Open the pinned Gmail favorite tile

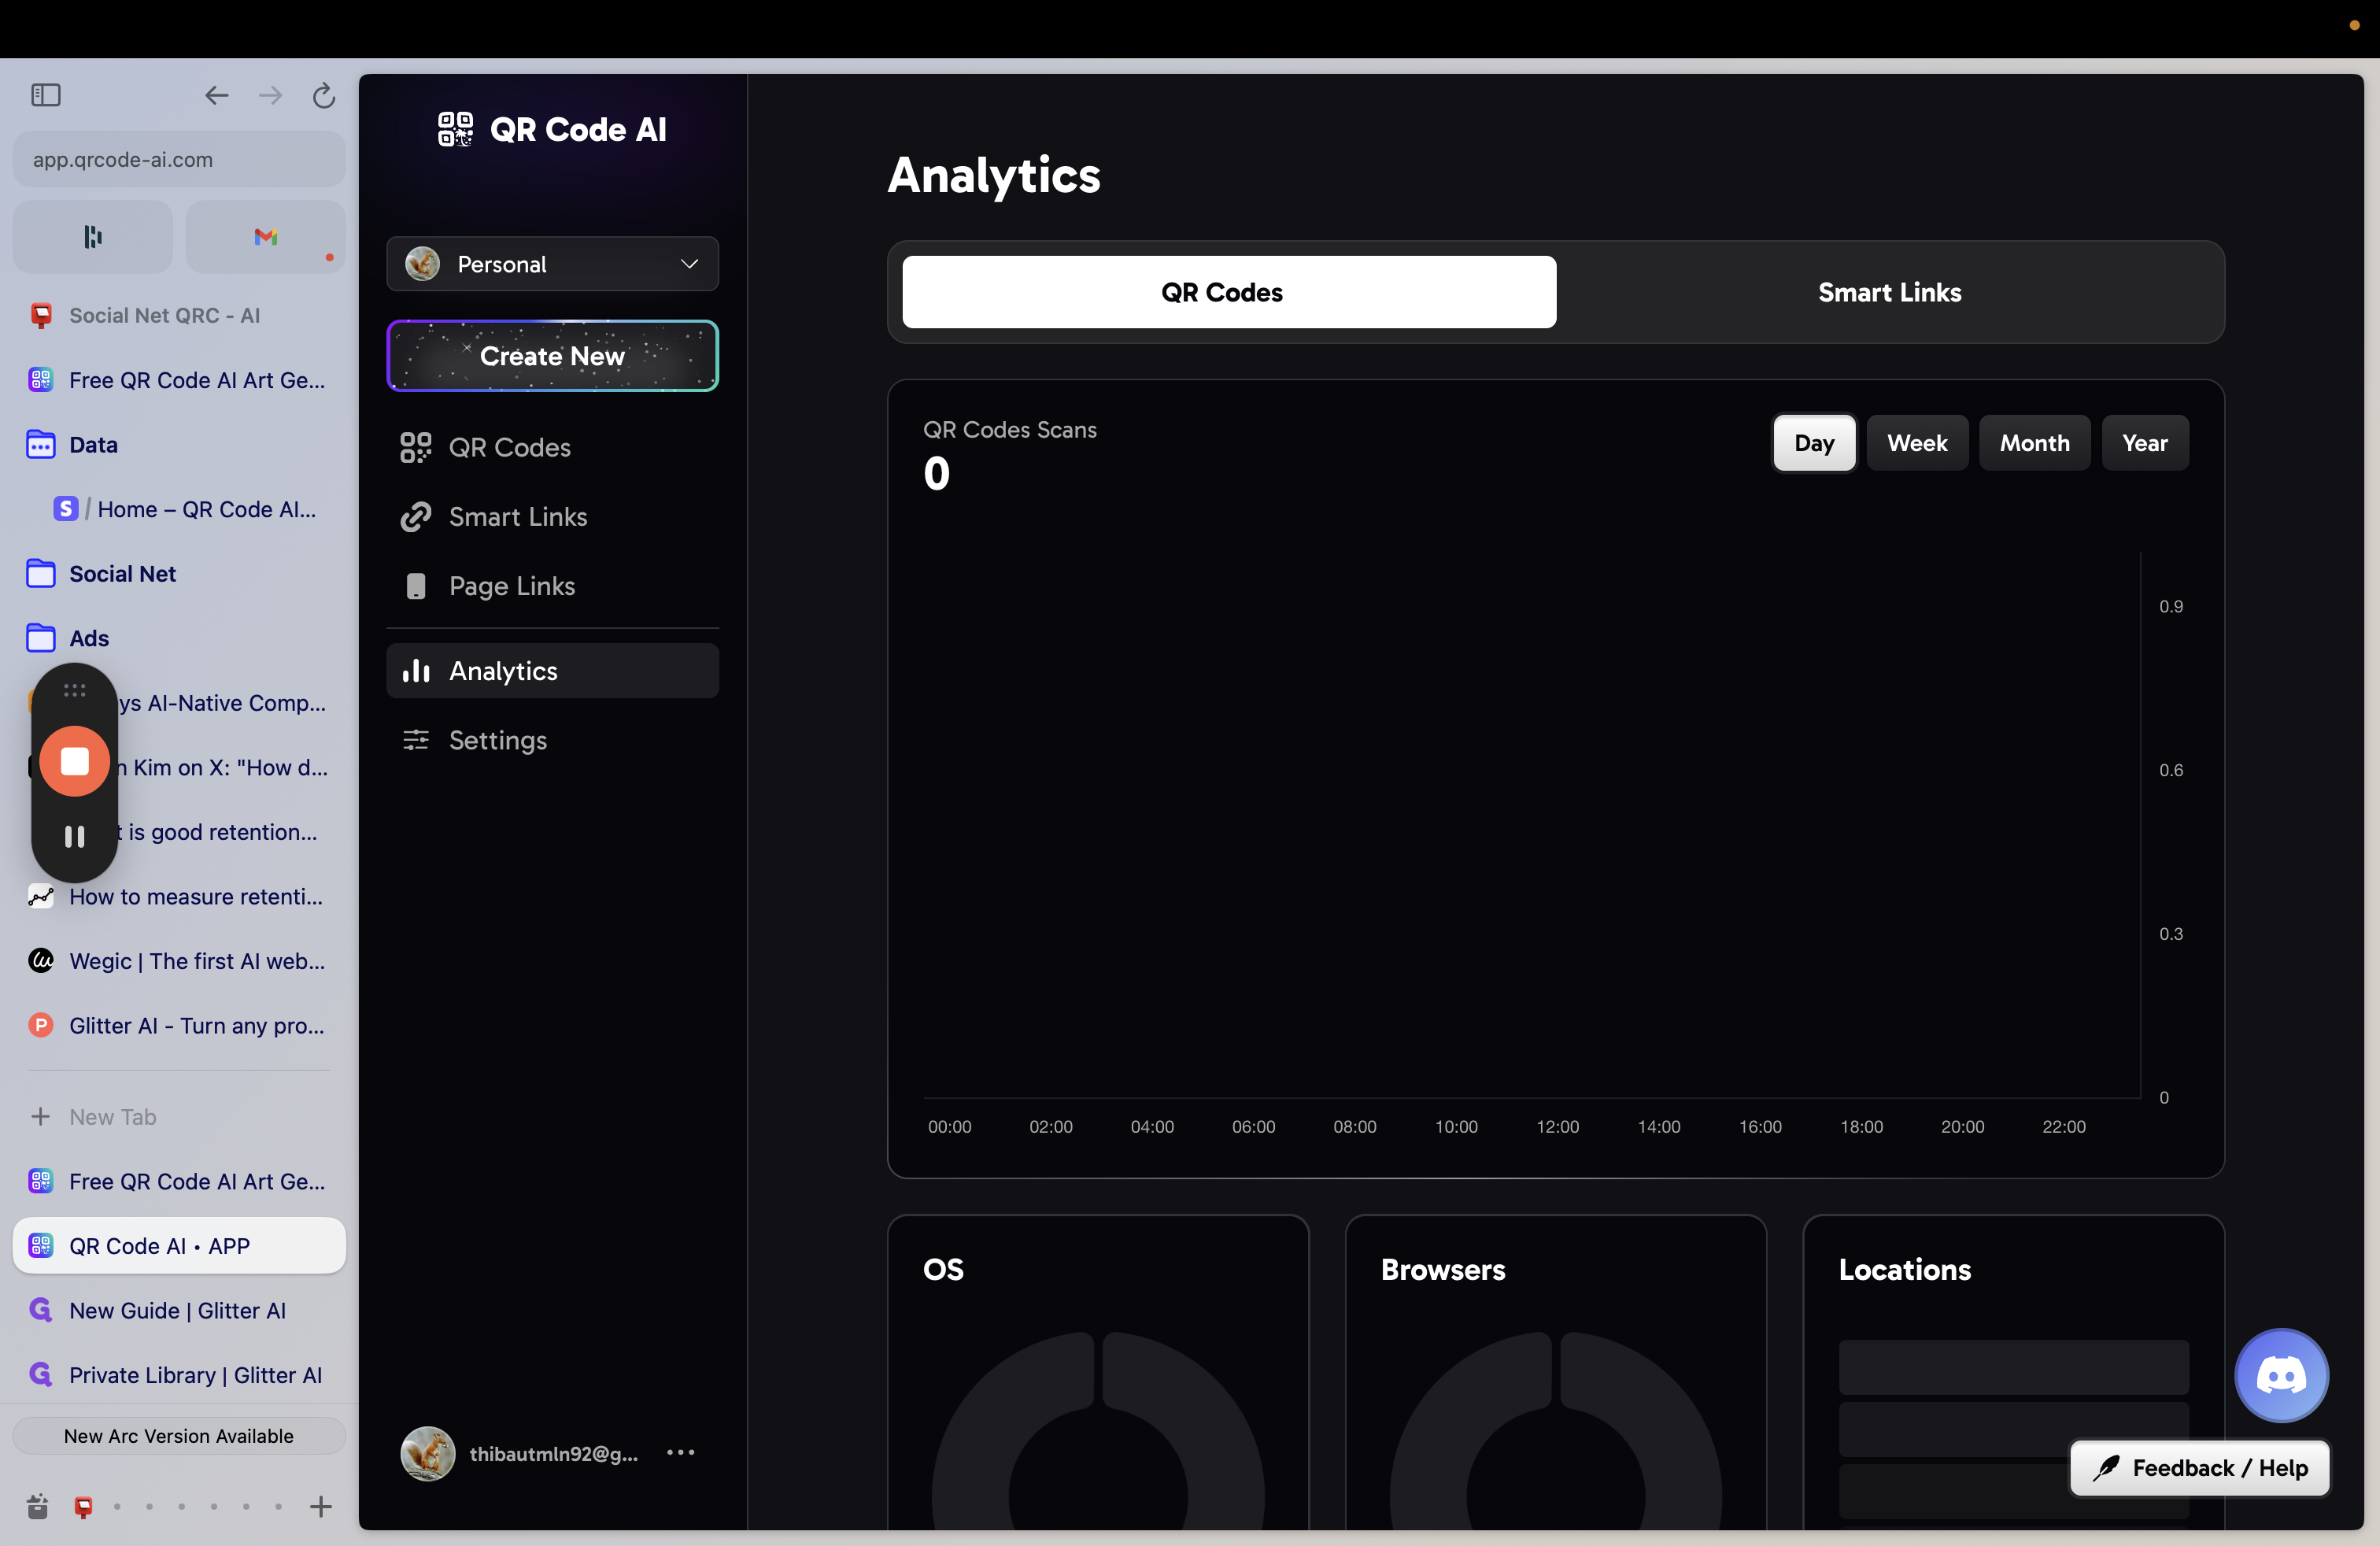click(x=265, y=237)
